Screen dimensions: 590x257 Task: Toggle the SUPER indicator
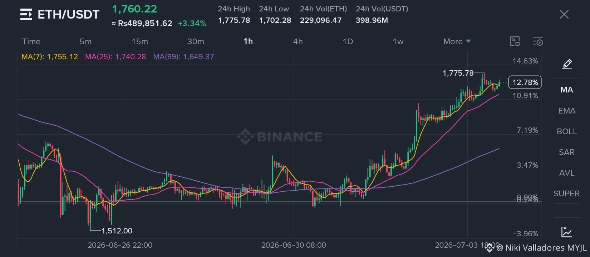(x=567, y=193)
